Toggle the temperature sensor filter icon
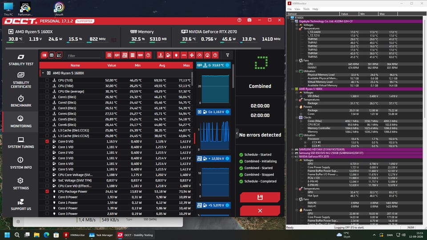Screen dimensions: 427x240 (161, 55)
